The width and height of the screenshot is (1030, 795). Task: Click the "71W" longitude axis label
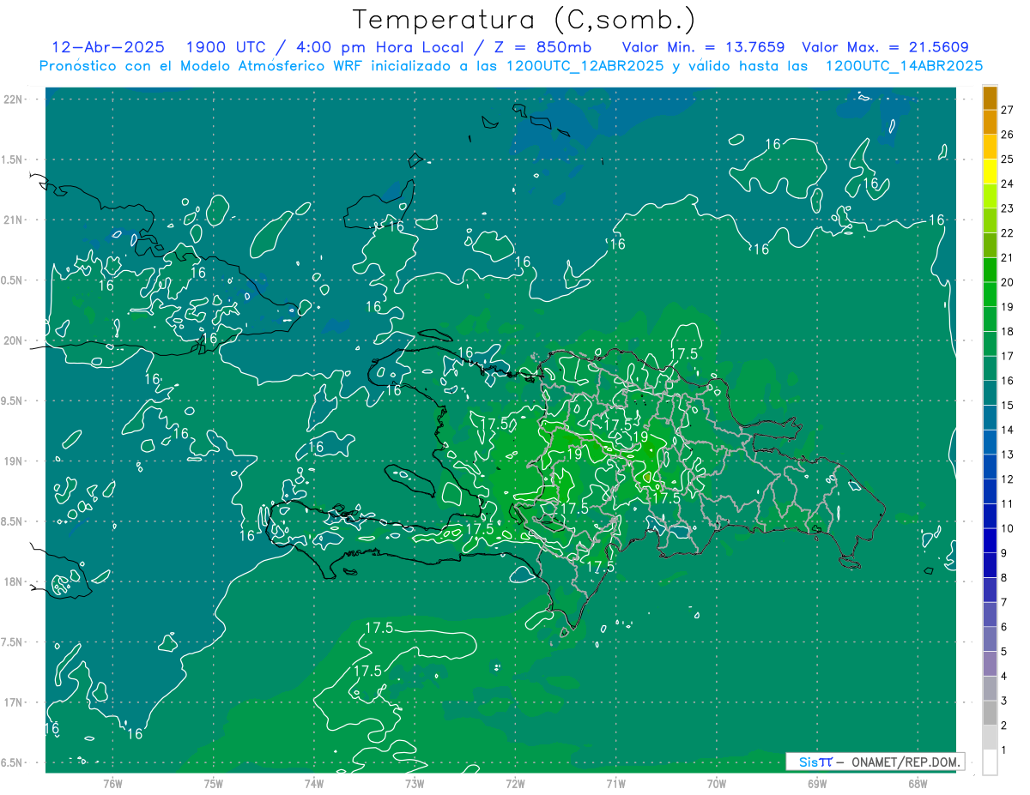tap(615, 783)
